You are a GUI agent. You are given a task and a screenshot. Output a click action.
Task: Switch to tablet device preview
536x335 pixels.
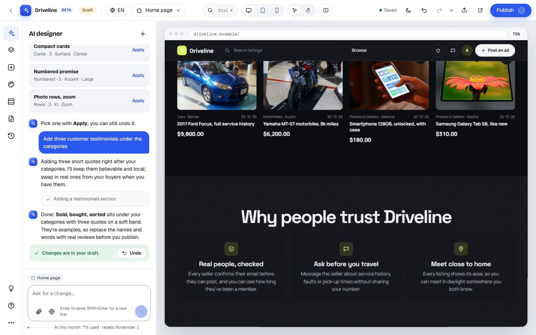[x=263, y=10]
